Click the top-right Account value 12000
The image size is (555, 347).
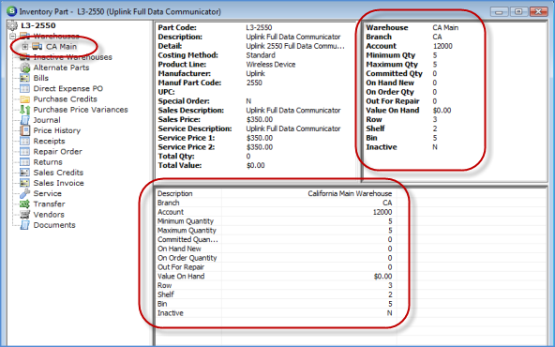pos(442,46)
